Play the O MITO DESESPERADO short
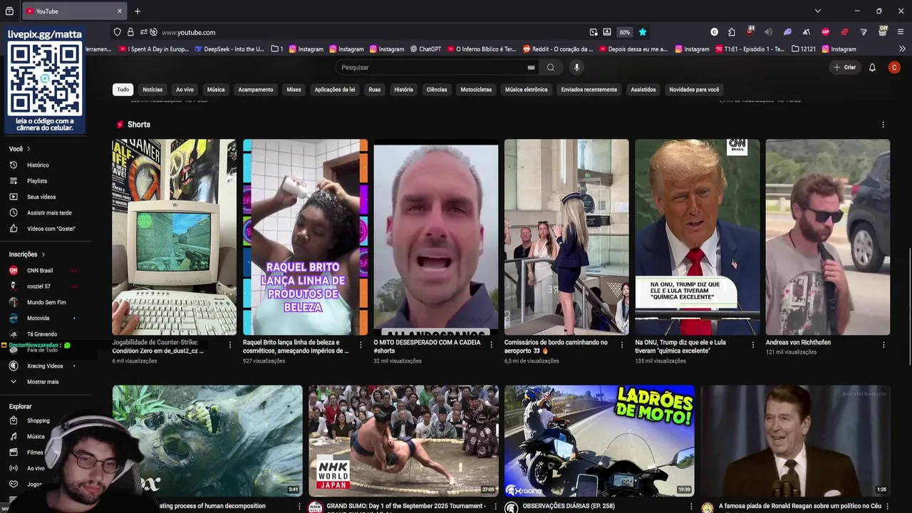Image resolution: width=912 pixels, height=513 pixels. [x=436, y=237]
